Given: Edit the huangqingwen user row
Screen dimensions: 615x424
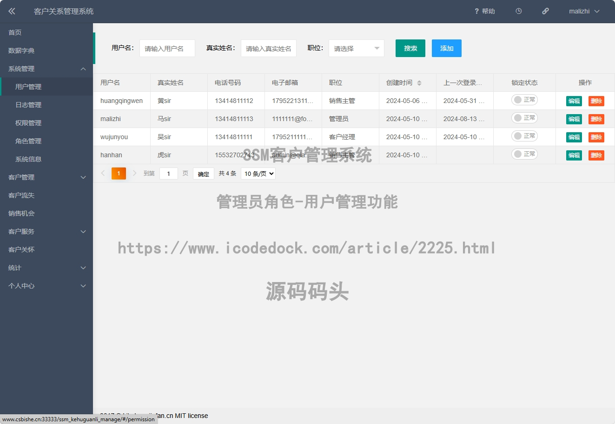Looking at the screenshot, I should 574,101.
